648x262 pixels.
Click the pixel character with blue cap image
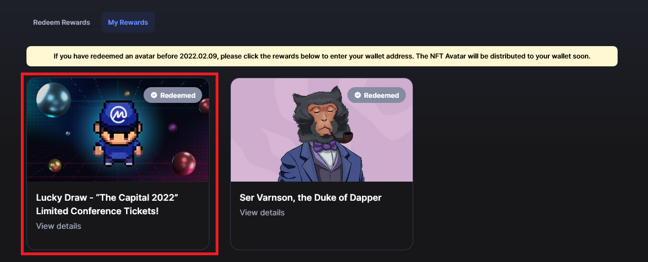point(118,133)
